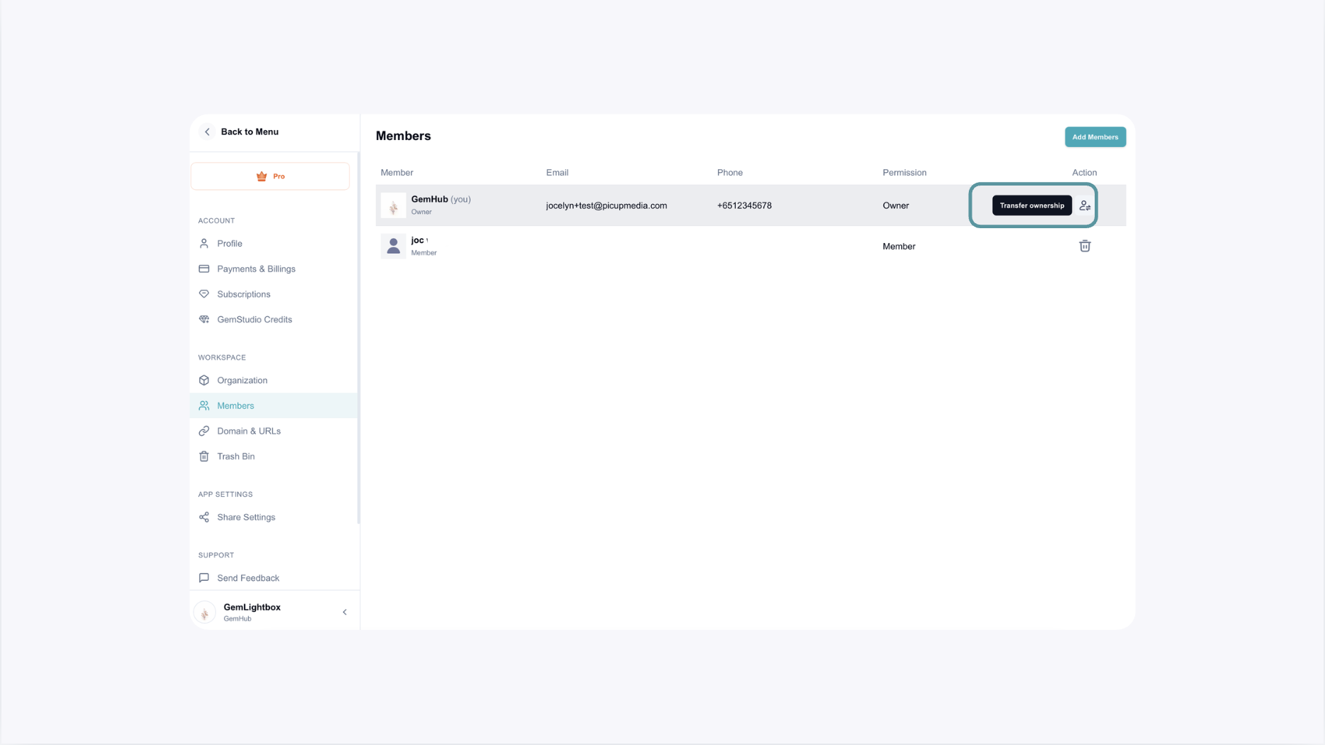Click the sidebar vertical scrollbar
The image size is (1325, 745).
click(358, 338)
